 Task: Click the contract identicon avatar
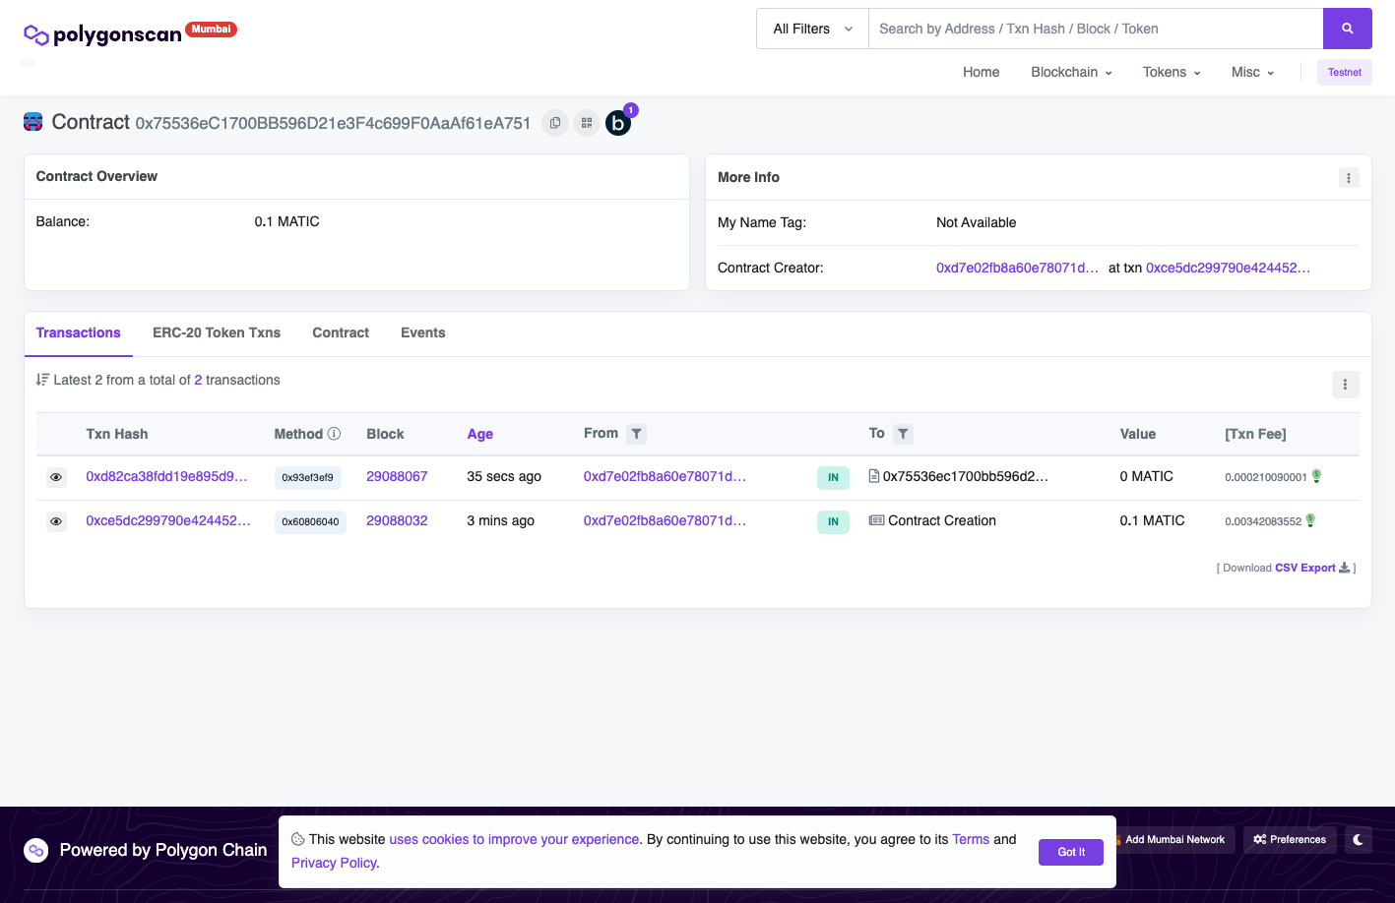33,122
